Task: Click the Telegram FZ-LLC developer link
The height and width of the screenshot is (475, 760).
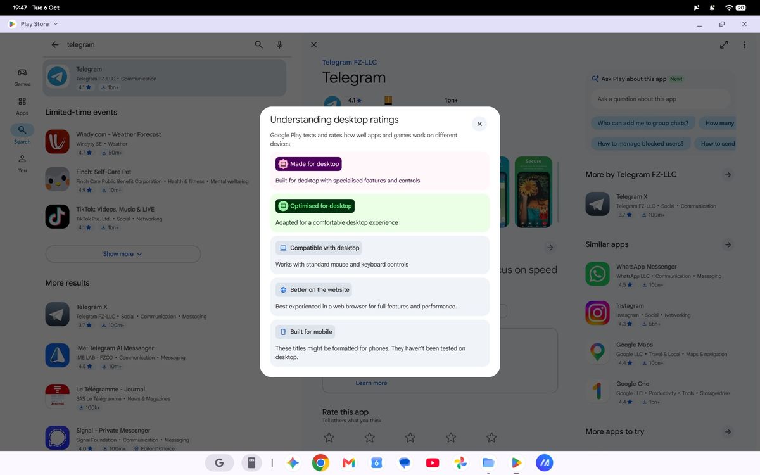Action: (350, 63)
